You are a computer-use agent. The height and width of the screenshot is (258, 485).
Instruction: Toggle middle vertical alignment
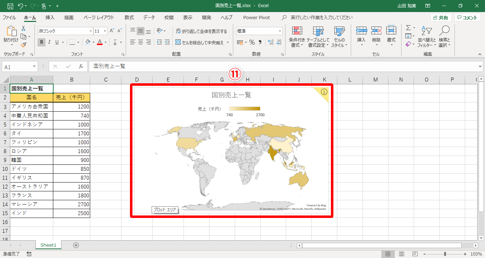(141, 31)
